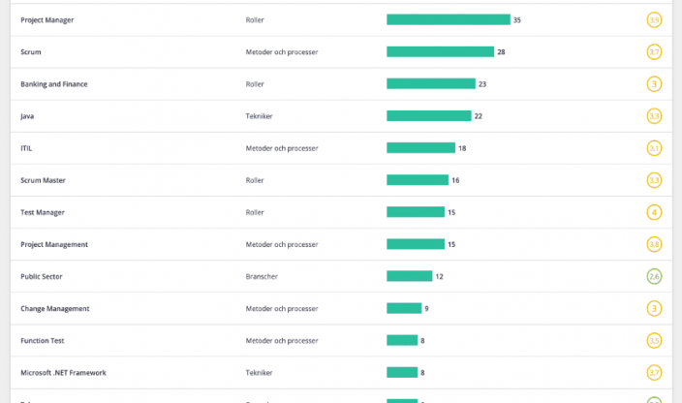This screenshot has width=682, height=403.
Task: Click the Java bar showing 22
Action: (x=428, y=116)
